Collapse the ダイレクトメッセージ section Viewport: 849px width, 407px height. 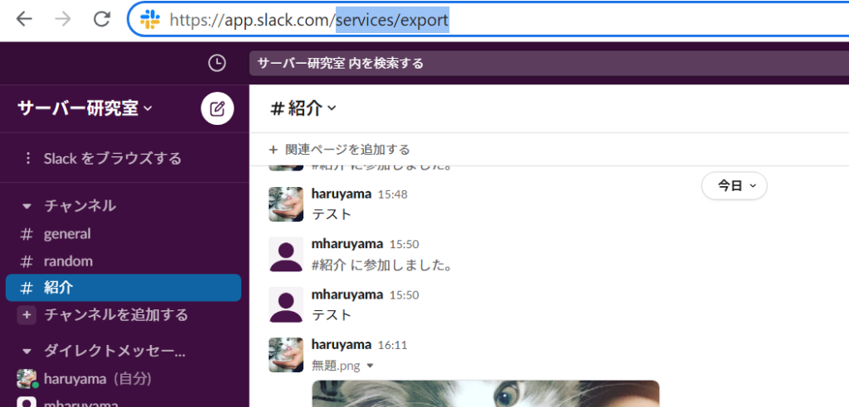pyautogui.click(x=27, y=351)
